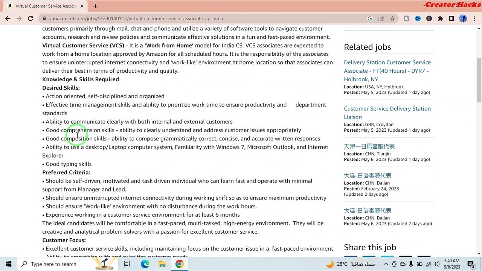View site information lock icon
Viewport: 482px width, 271px height.
click(x=44, y=18)
